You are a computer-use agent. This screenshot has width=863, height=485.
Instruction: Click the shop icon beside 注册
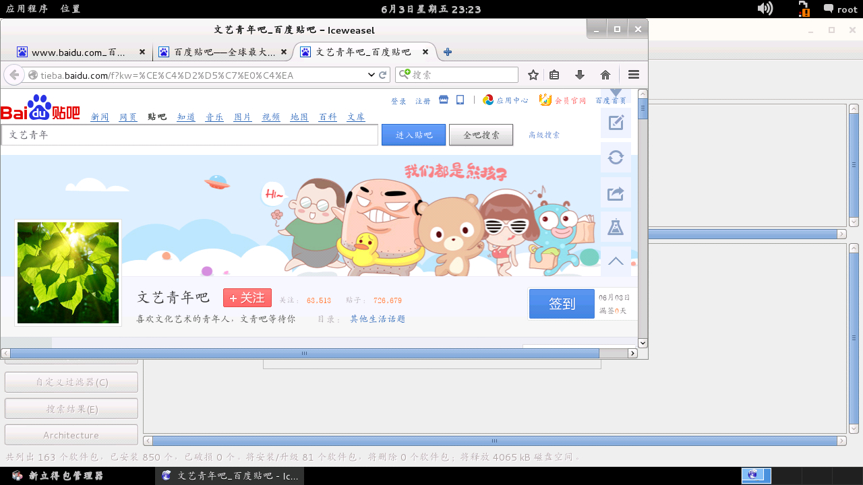coord(444,100)
